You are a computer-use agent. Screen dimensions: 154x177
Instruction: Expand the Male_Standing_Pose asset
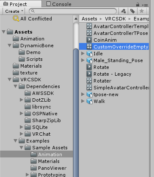point(83,60)
